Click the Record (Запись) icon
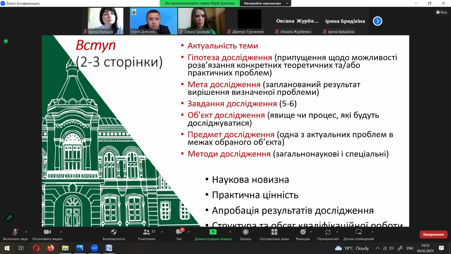Viewport: 451px width, 254px height. click(x=245, y=233)
